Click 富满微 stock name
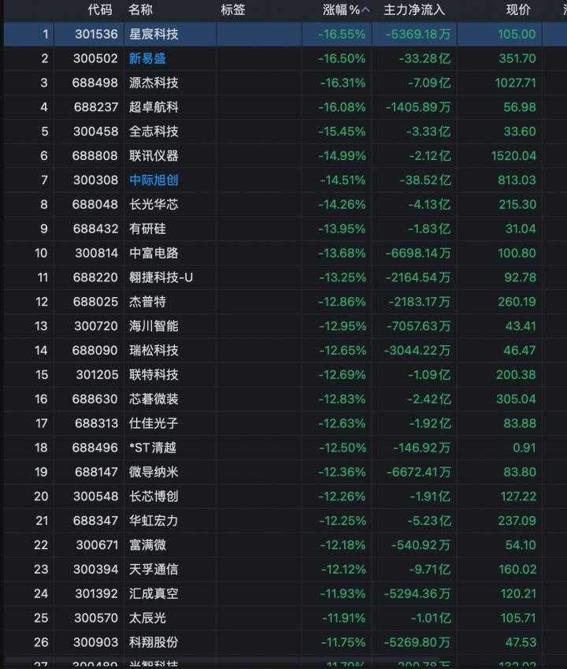Viewport: 567px width, 669px height. [x=147, y=544]
